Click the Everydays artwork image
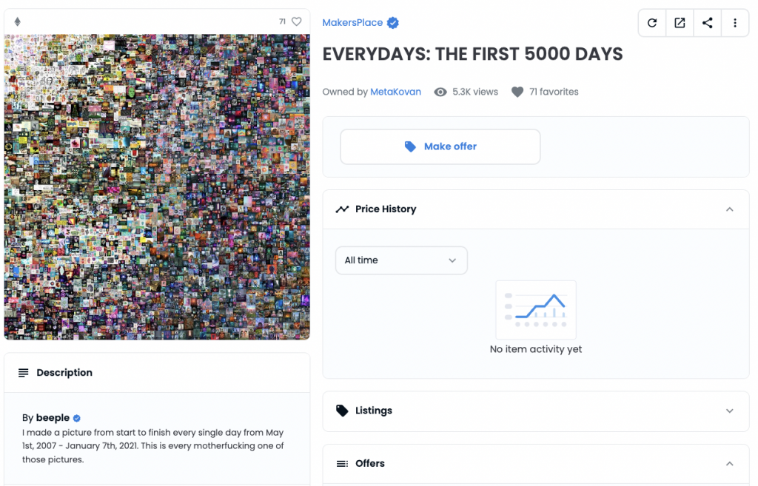This screenshot has height=486, width=758. click(x=157, y=186)
